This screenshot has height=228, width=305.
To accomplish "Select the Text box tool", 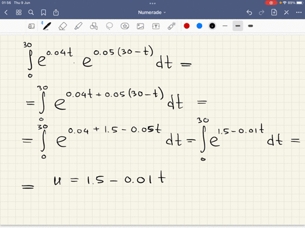I will click(156, 26).
